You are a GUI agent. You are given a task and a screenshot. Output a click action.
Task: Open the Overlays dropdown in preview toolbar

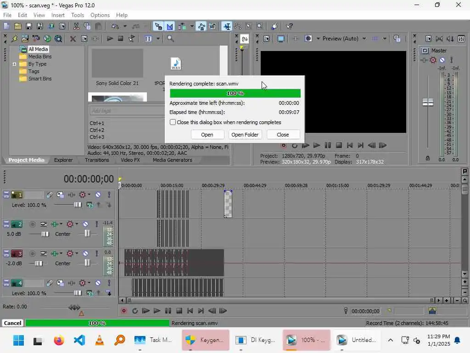point(385,39)
